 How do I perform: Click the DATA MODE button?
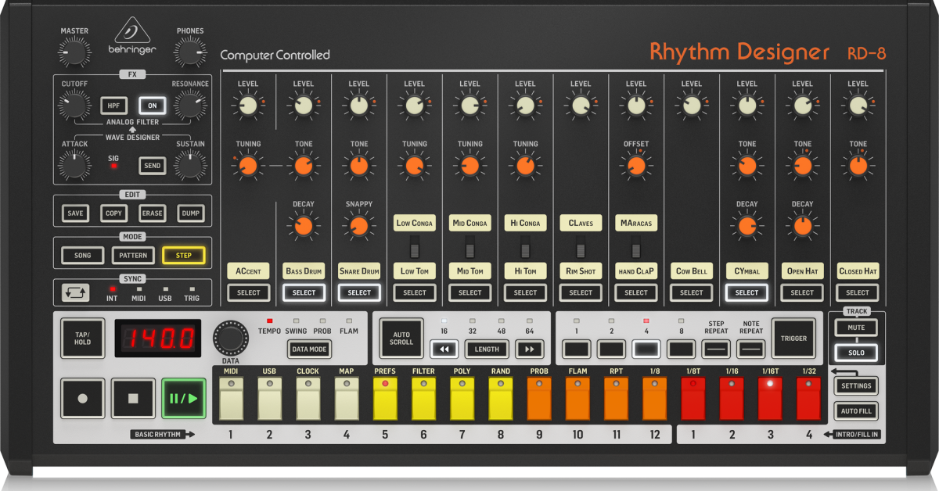308,349
